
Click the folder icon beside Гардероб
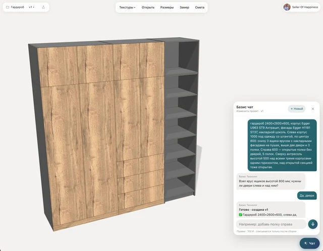(8, 7)
